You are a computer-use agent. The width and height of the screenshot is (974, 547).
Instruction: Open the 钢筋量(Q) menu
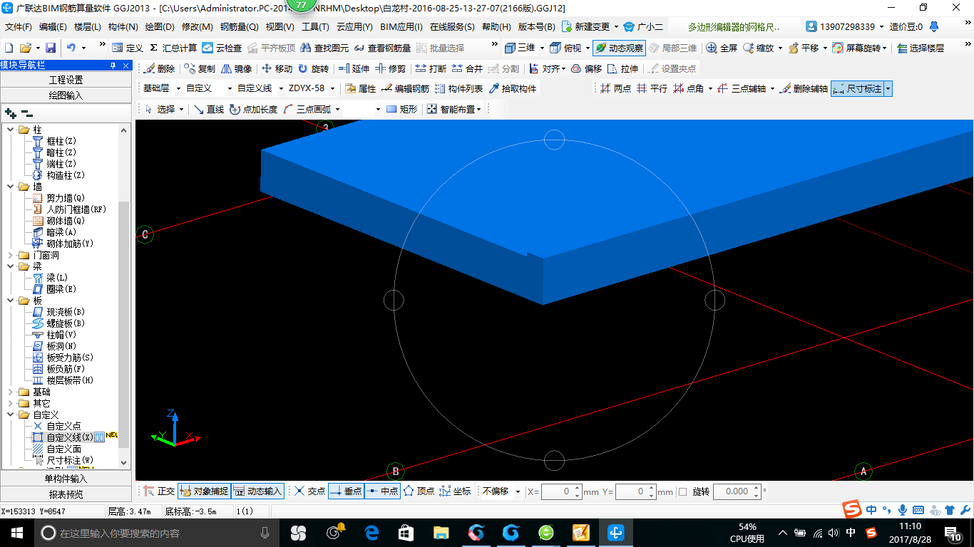[x=239, y=27]
